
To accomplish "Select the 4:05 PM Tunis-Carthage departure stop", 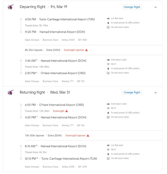I will coord(60,19).
